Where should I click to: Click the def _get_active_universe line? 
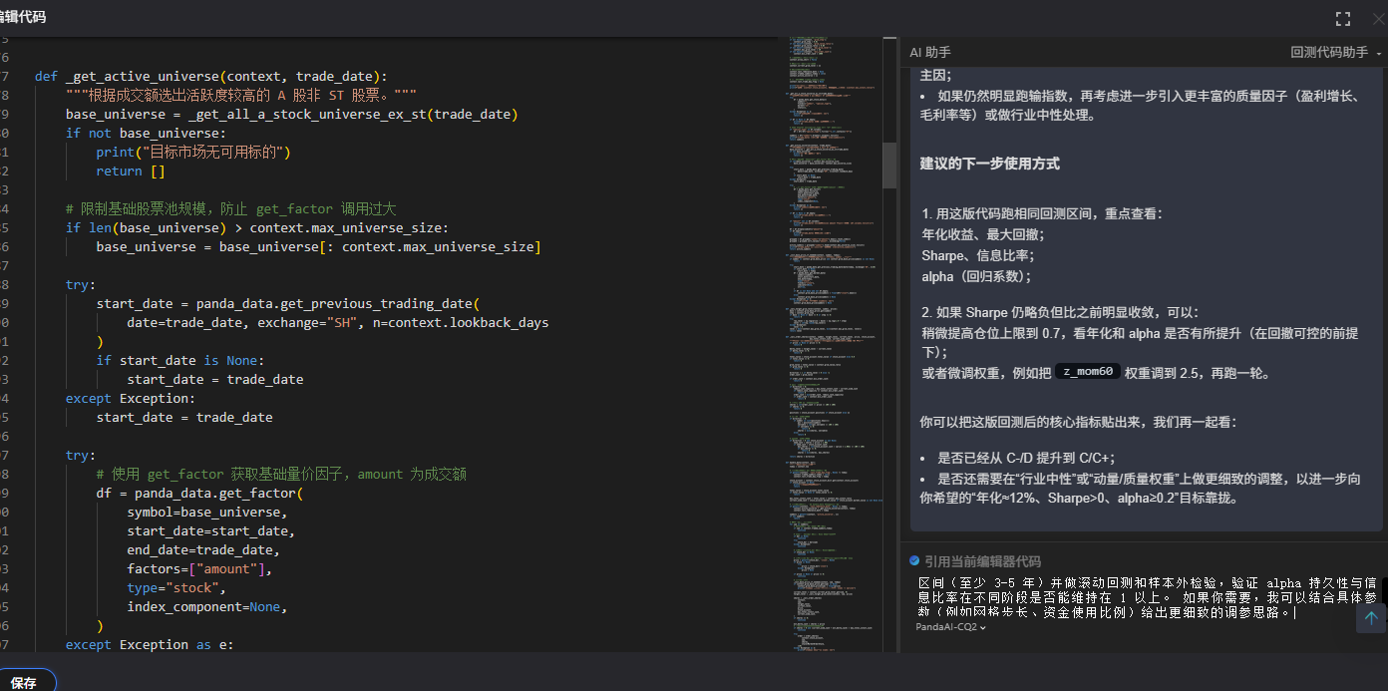[210, 76]
